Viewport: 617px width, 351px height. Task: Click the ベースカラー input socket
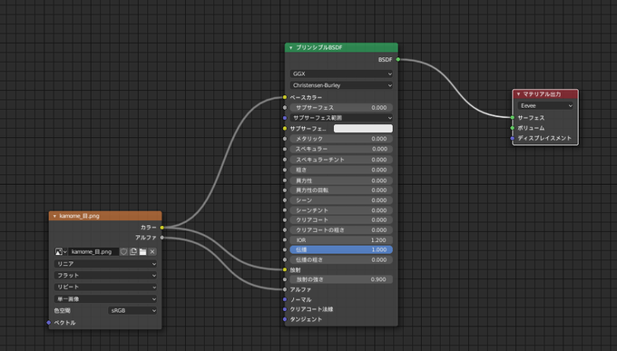coord(285,97)
